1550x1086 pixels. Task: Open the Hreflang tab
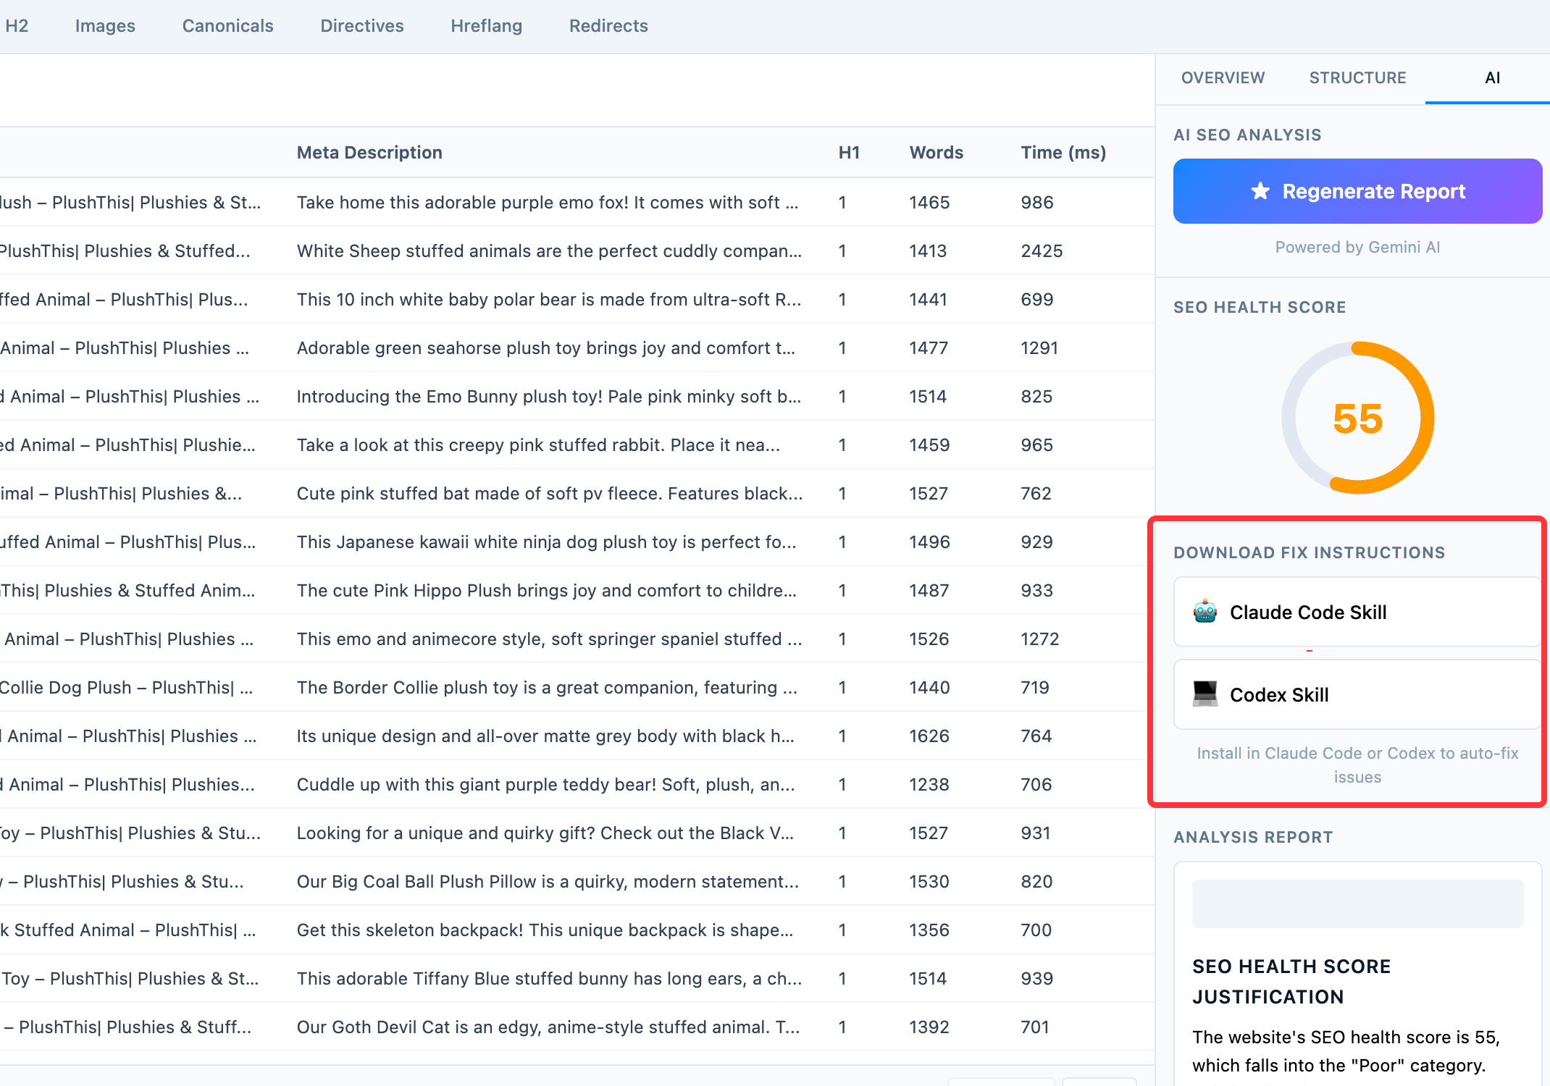[x=486, y=26]
